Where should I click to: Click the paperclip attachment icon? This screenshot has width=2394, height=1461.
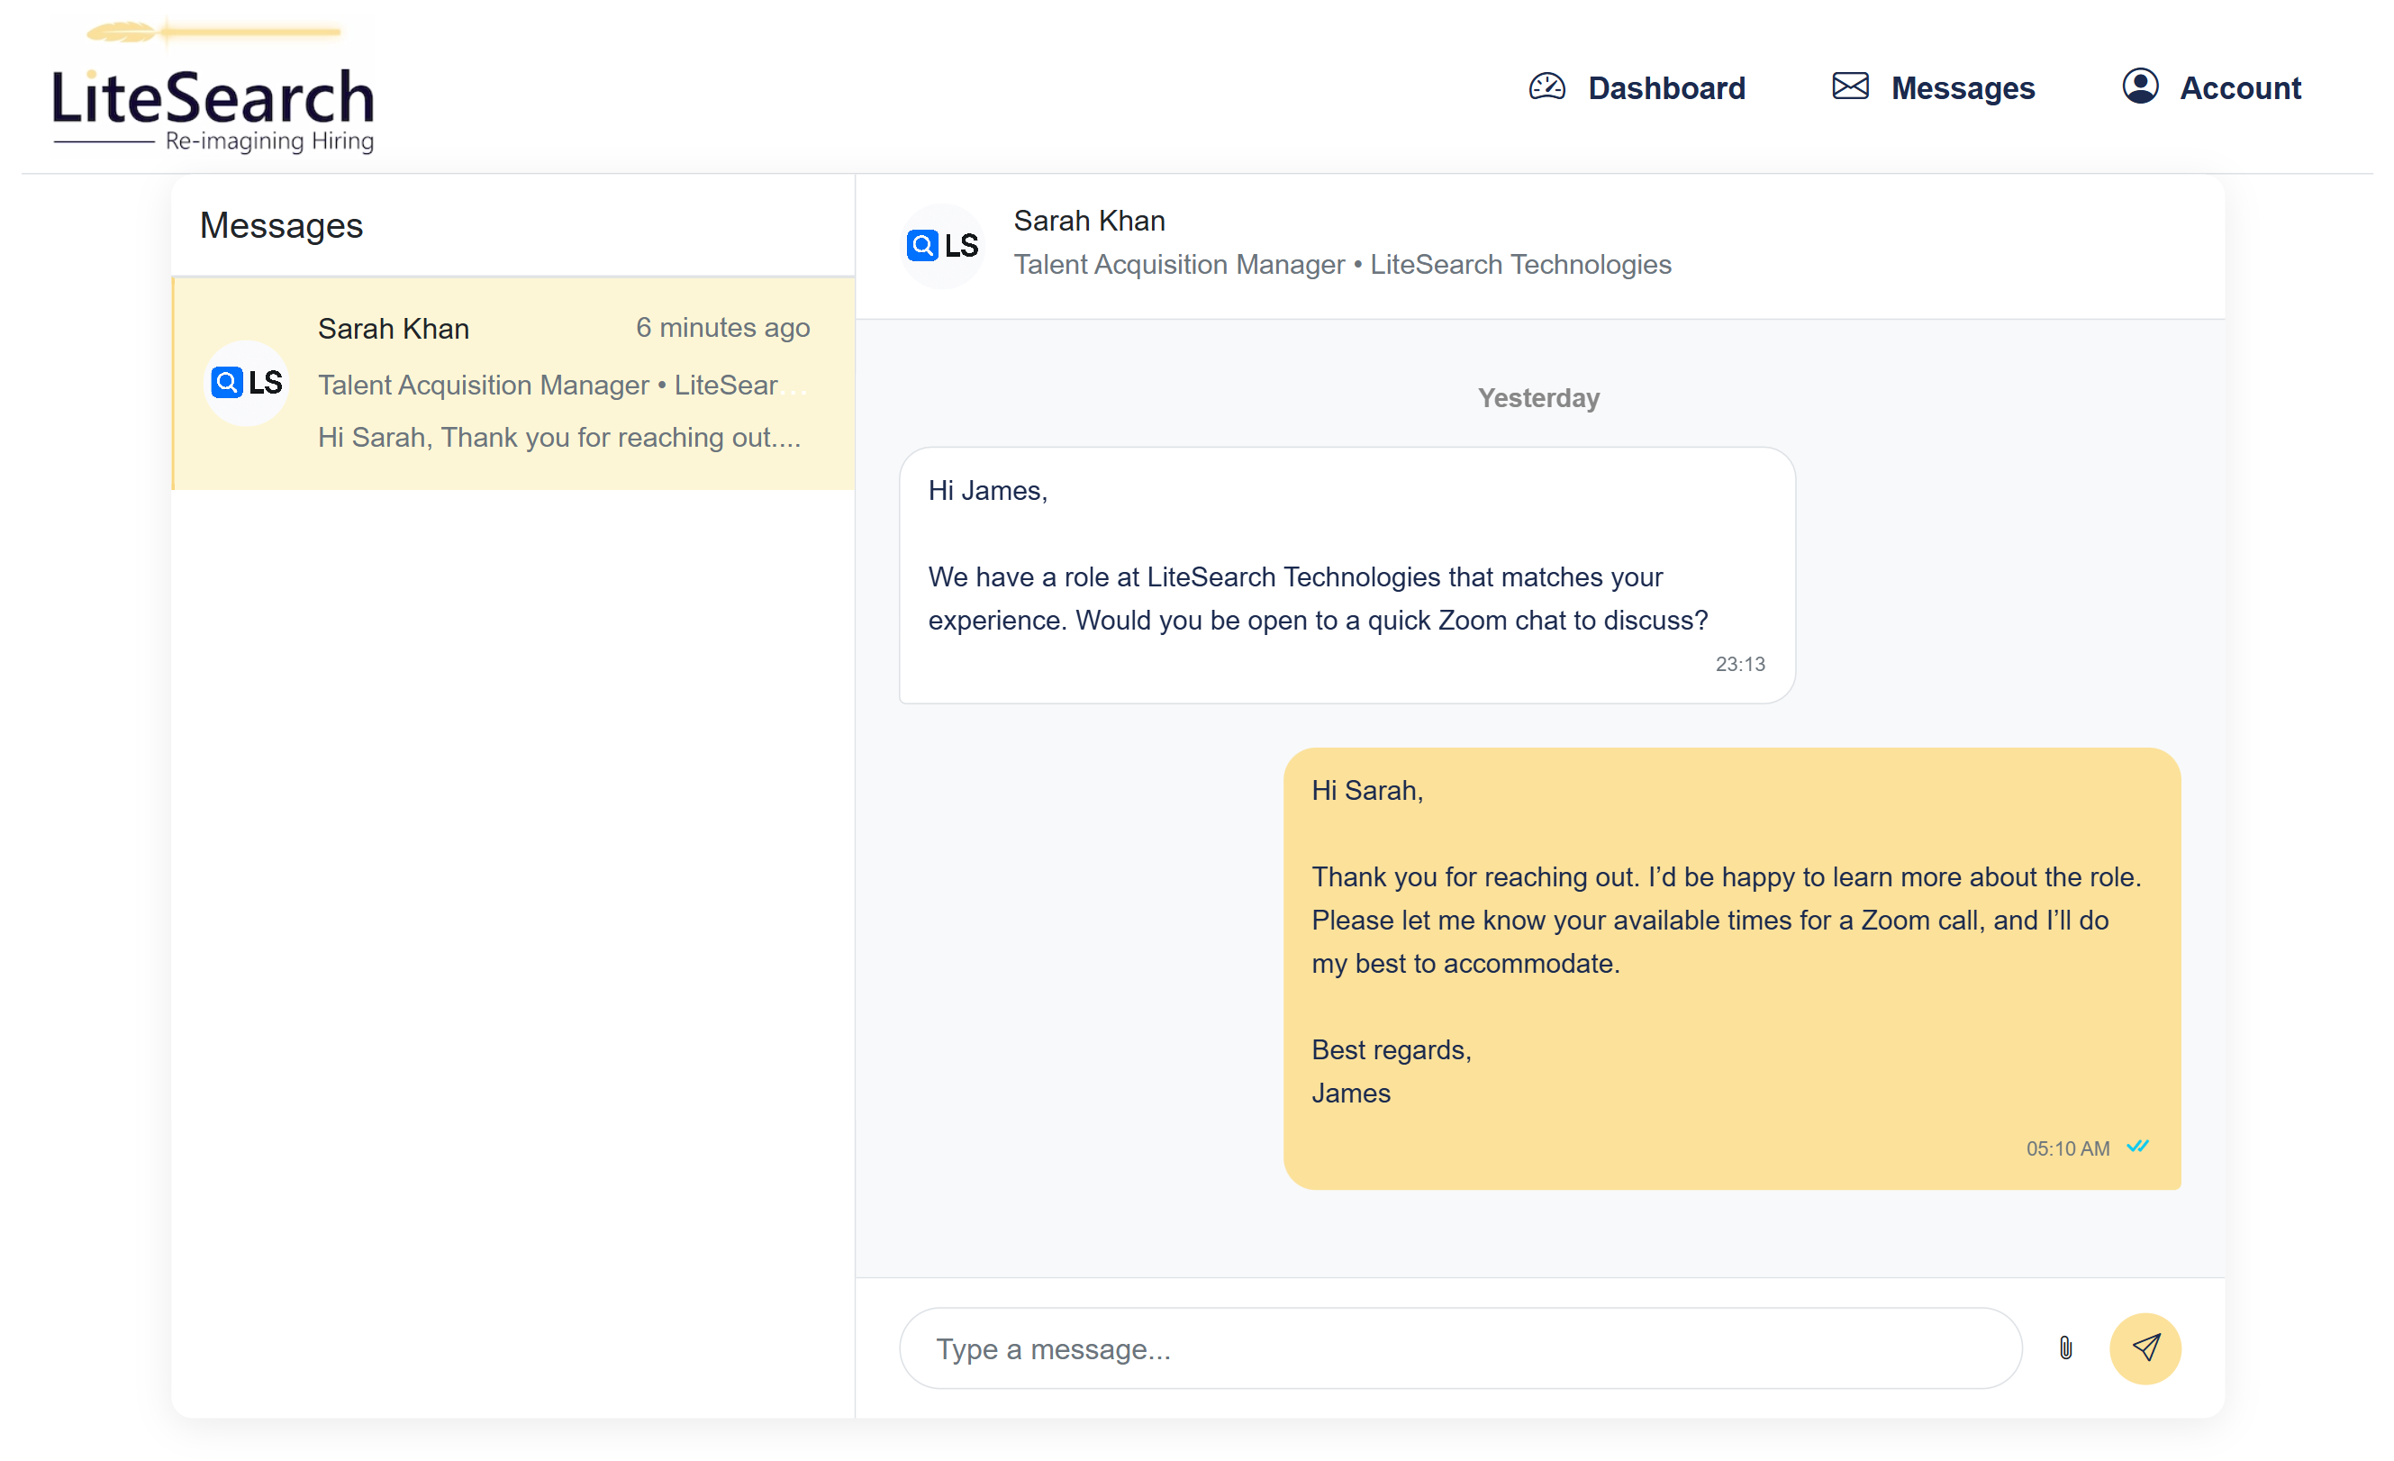click(x=2064, y=1348)
